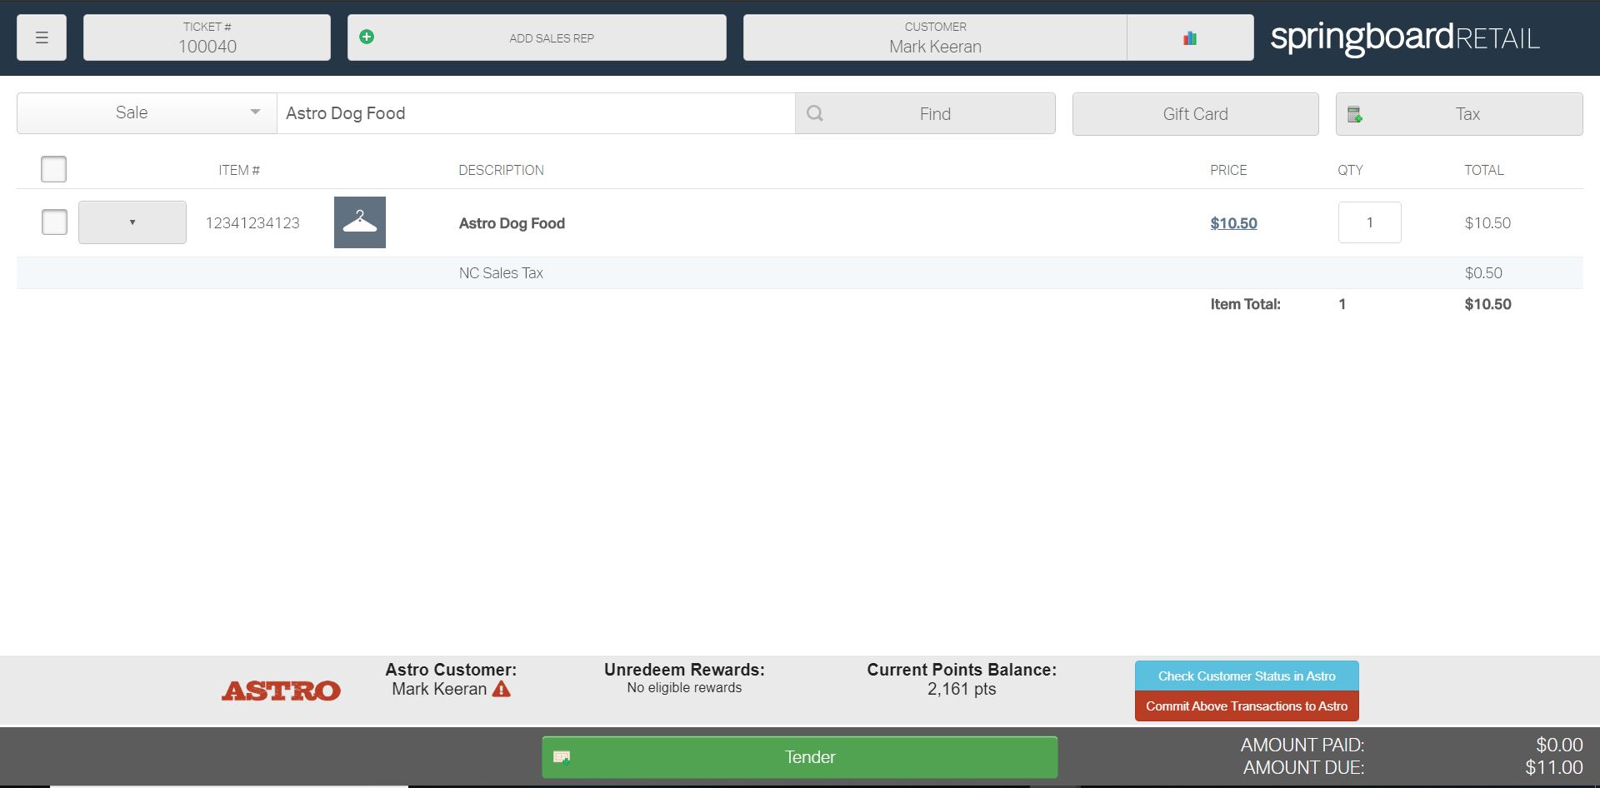
Task: Click the green plus Add Sales Rep icon
Action: pos(367,37)
